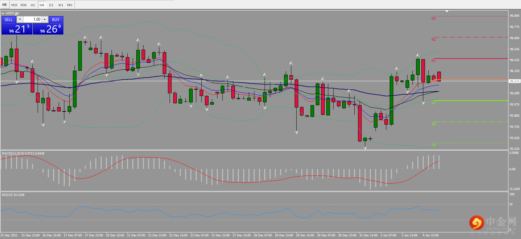Image resolution: width=521 pixels, height=239 pixels.
Task: Click the chart shift marker triangle
Action: (447, 11)
